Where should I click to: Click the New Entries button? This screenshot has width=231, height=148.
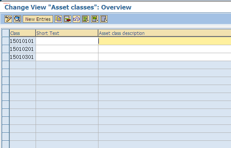38,19
